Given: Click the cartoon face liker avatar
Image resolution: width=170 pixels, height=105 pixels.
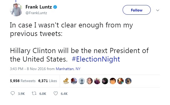Looking at the screenshot, I should (x=113, y=81).
